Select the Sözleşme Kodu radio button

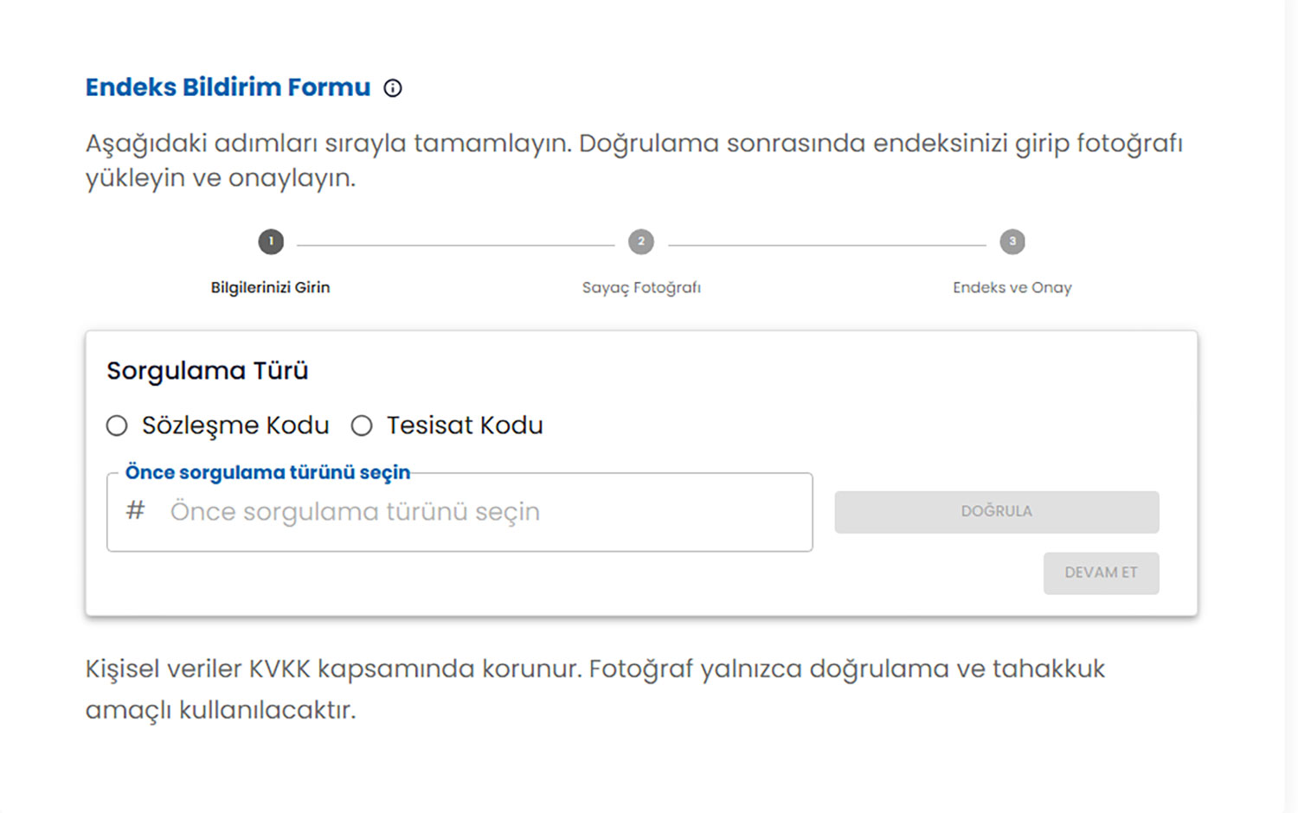[117, 426]
